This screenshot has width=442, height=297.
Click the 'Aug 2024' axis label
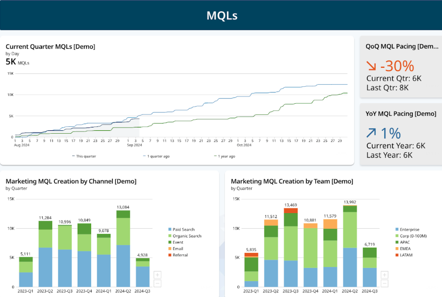pyautogui.click(x=22, y=145)
